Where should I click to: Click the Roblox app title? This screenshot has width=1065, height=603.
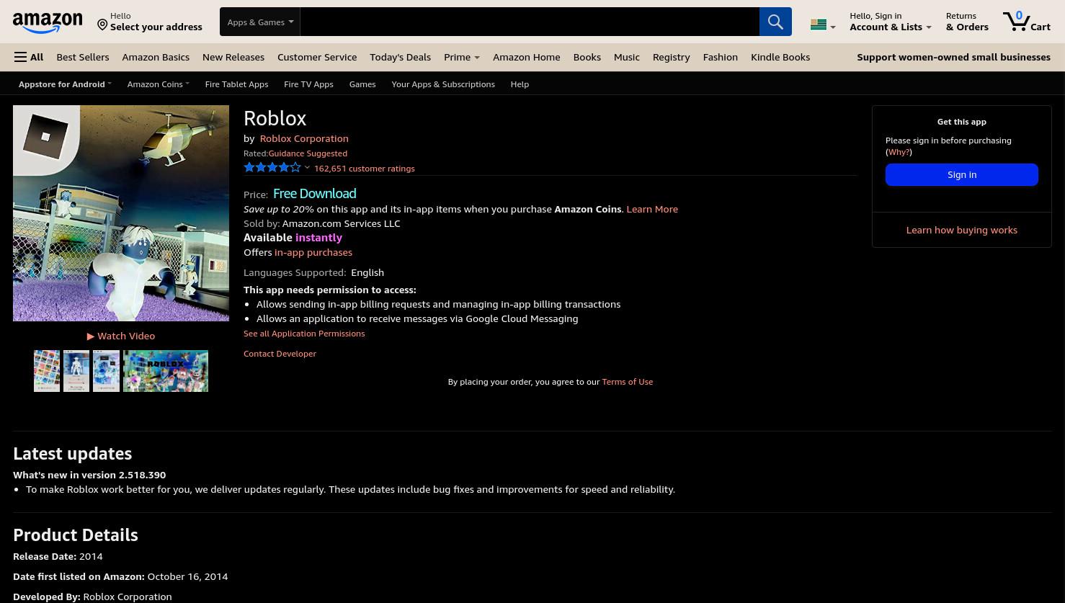pos(275,117)
